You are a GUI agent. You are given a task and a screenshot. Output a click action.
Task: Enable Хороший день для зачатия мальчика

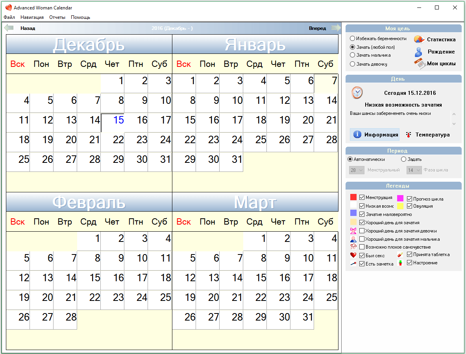pyautogui.click(x=362, y=239)
